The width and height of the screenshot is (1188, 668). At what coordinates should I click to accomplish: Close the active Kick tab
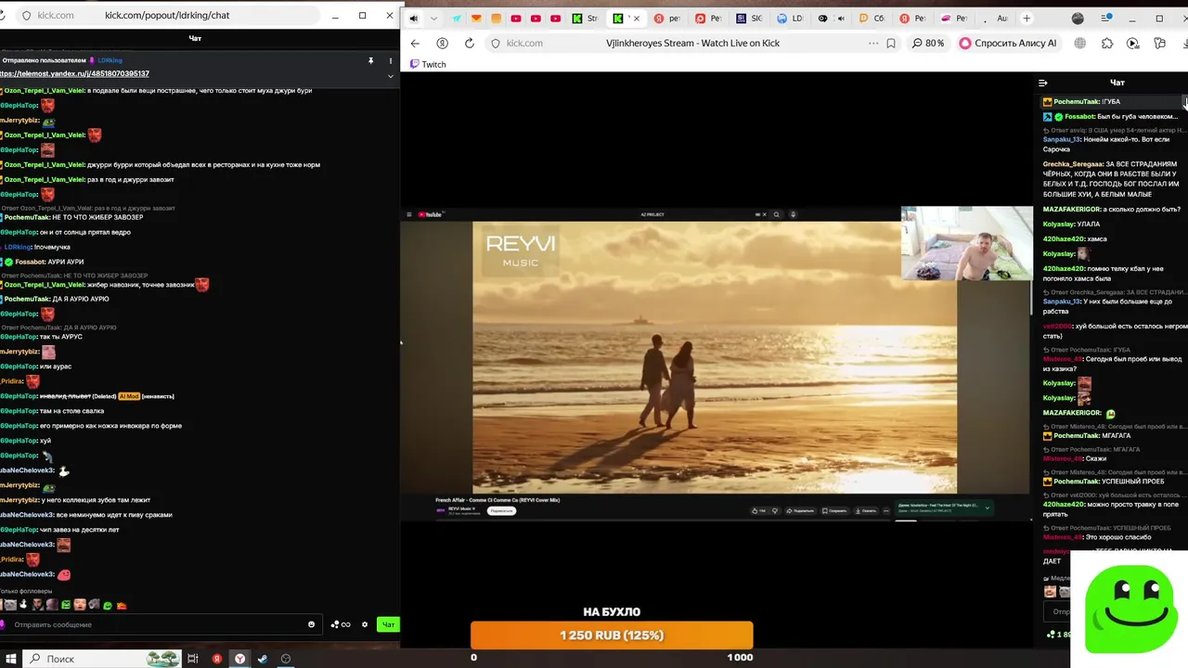638,18
